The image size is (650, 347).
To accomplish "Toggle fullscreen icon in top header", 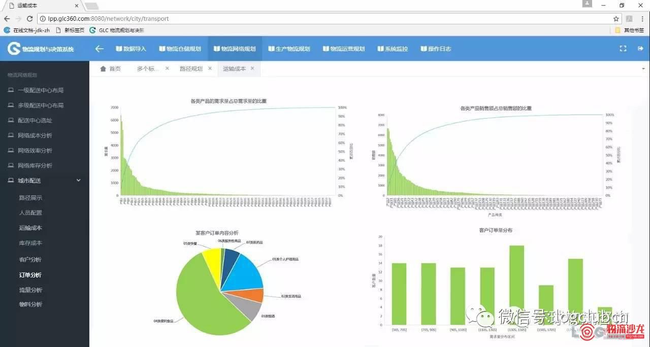I will tap(623, 49).
